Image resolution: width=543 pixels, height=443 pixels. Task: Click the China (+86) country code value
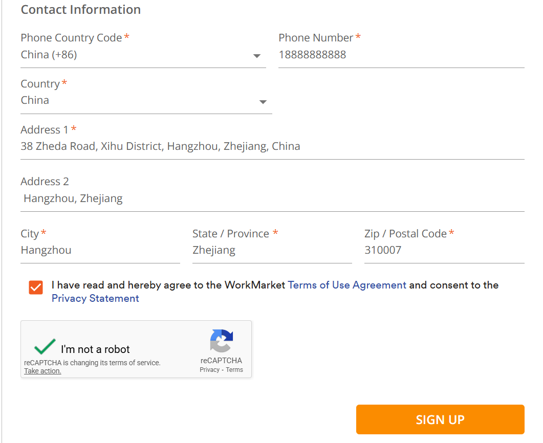pos(49,55)
